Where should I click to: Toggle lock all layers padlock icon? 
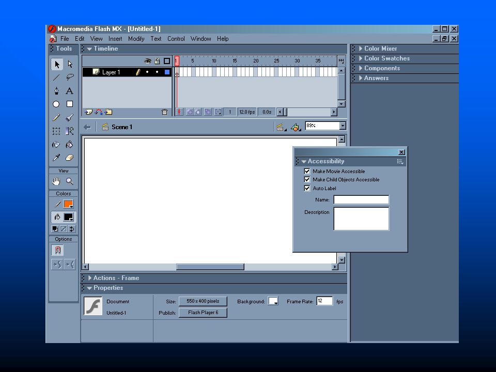pyautogui.click(x=157, y=61)
